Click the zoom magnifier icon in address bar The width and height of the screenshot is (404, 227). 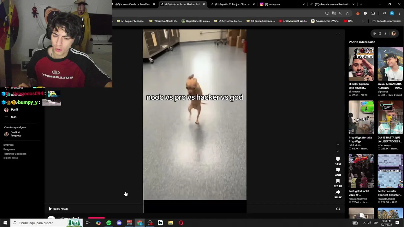341,13
